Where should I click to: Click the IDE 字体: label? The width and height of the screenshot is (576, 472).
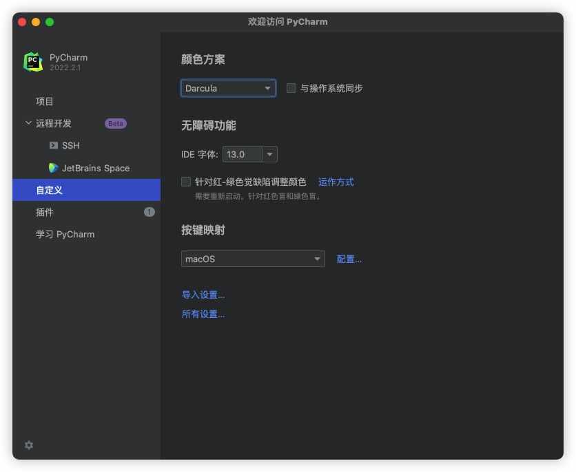coord(200,154)
